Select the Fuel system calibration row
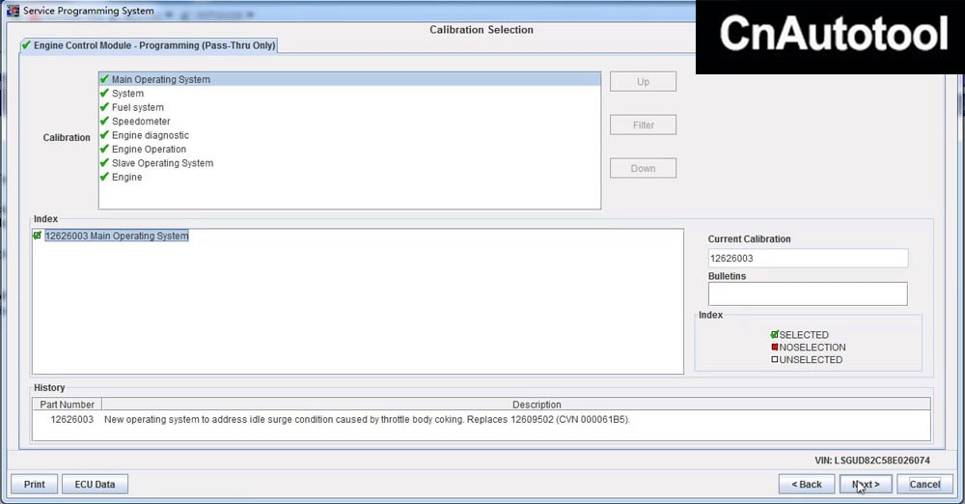 [349, 107]
